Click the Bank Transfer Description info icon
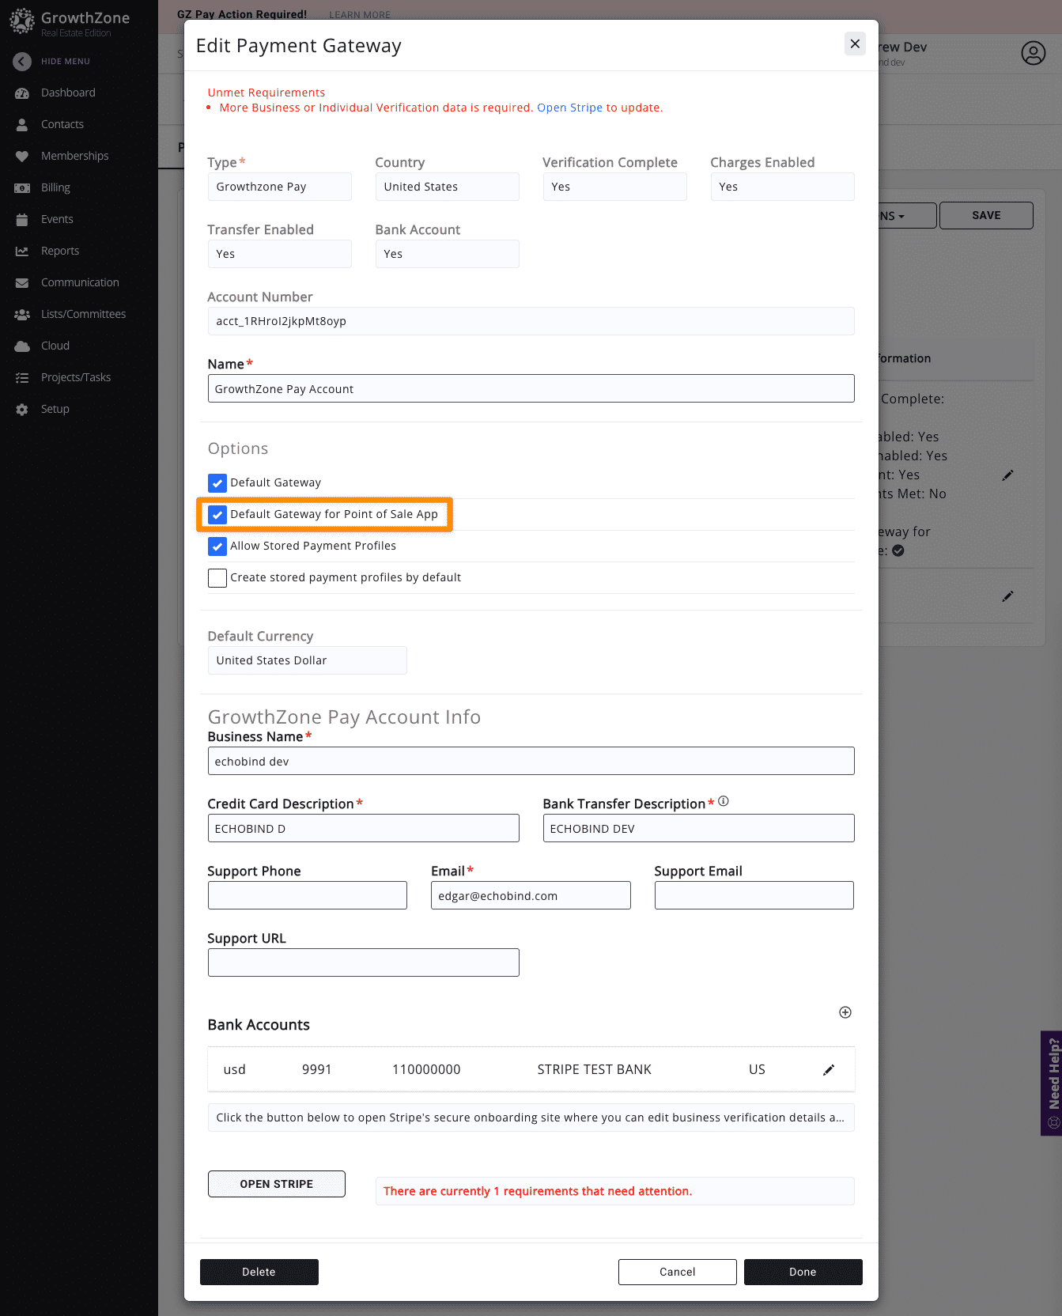Image resolution: width=1062 pixels, height=1316 pixels. [723, 802]
